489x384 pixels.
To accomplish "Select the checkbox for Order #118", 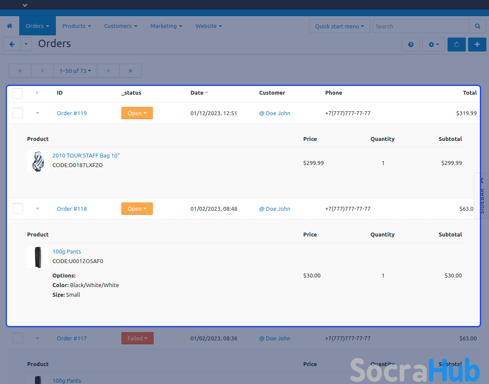I will tap(17, 209).
